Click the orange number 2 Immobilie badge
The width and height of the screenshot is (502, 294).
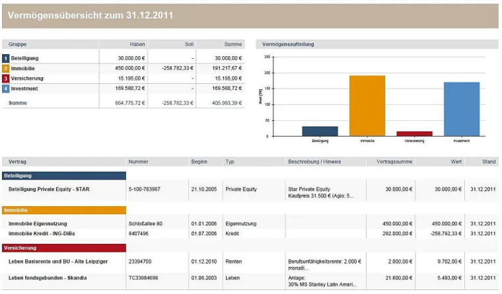(5, 68)
